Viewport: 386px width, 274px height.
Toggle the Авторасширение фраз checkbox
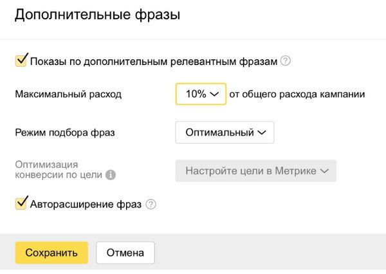[x=21, y=204]
